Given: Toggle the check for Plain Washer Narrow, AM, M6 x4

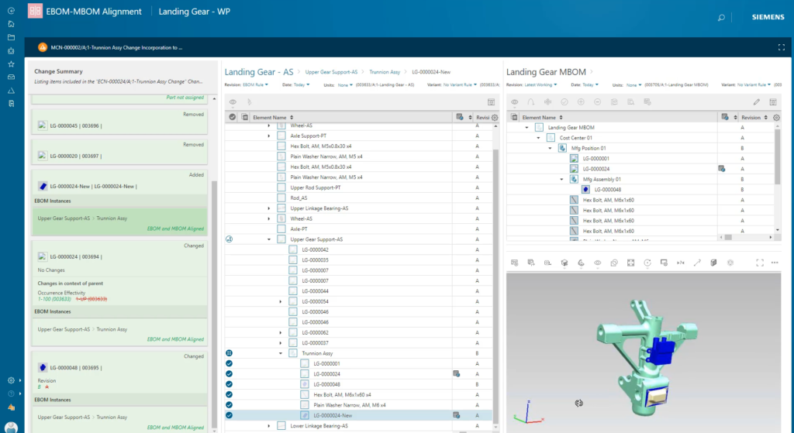Looking at the screenshot, I should pos(229,404).
